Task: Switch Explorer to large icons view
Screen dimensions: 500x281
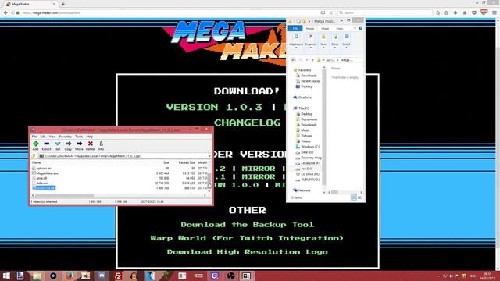Action: click(359, 197)
